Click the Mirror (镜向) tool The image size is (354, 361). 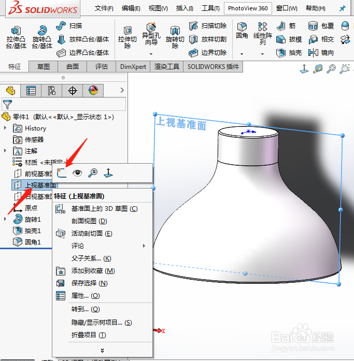[321, 53]
